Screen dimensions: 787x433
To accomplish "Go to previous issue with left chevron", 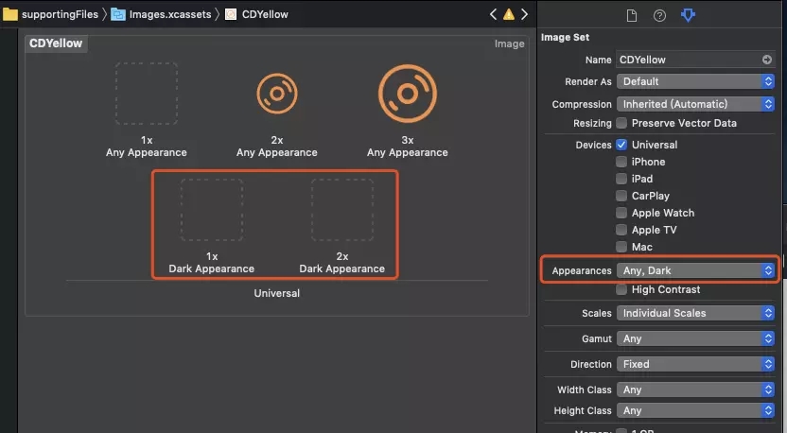I will point(493,14).
